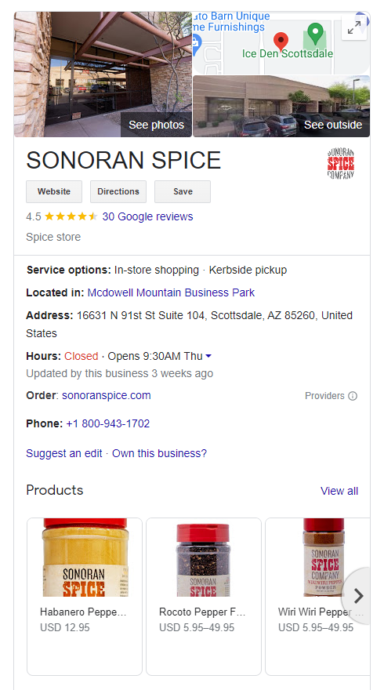Viewport: 384px width, 690px height.
Task: Expand the map with the fullscreen arrows icon
Action: [x=354, y=27]
